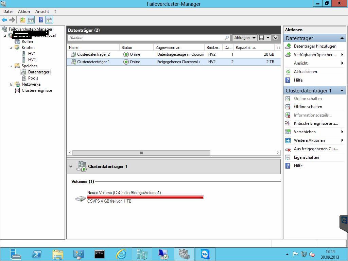
Task: Launch PowerShell from the taskbar
Action: pyautogui.click(x=37, y=254)
